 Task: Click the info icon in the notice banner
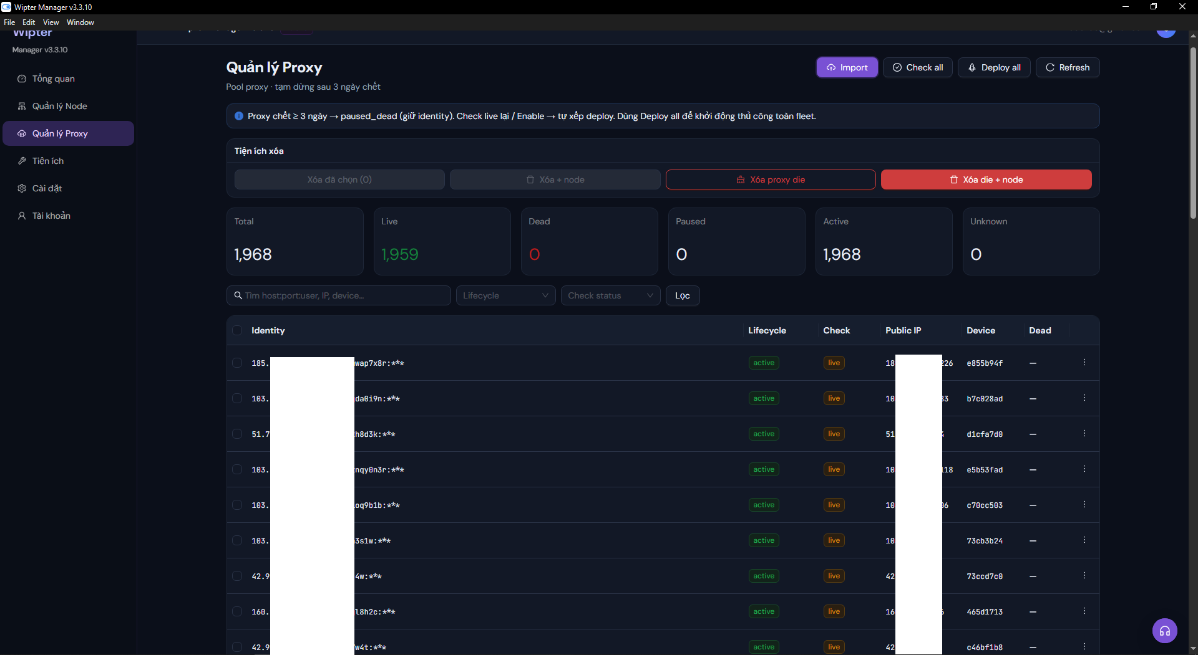239,116
